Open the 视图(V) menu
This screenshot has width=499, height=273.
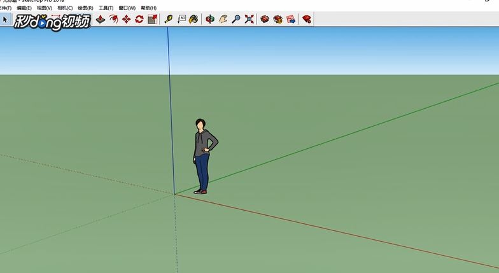(x=45, y=8)
